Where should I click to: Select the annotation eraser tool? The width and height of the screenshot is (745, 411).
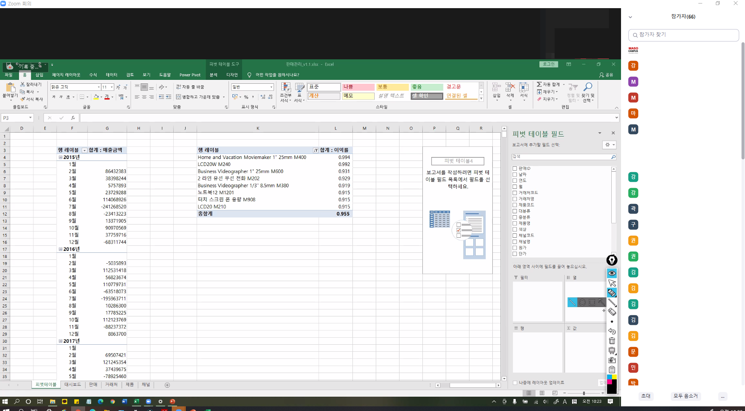tap(612, 312)
